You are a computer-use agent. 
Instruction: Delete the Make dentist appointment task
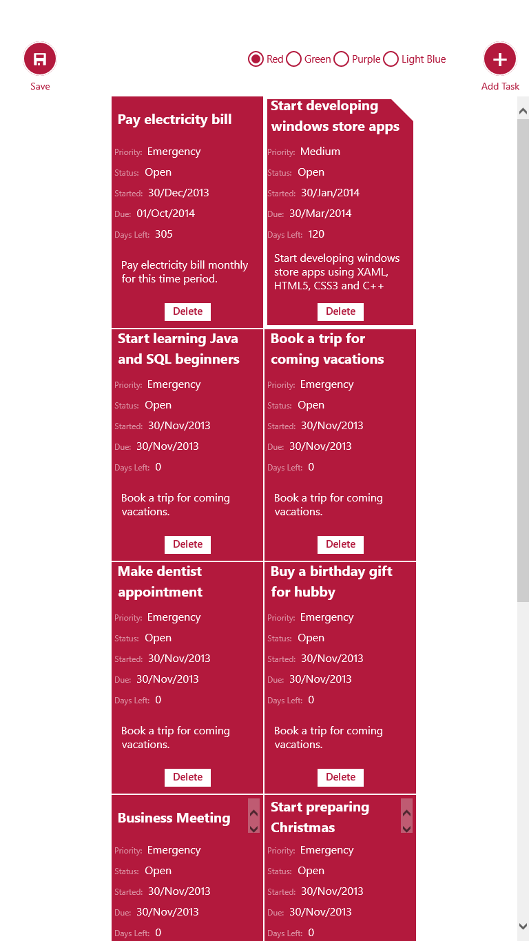tap(187, 777)
